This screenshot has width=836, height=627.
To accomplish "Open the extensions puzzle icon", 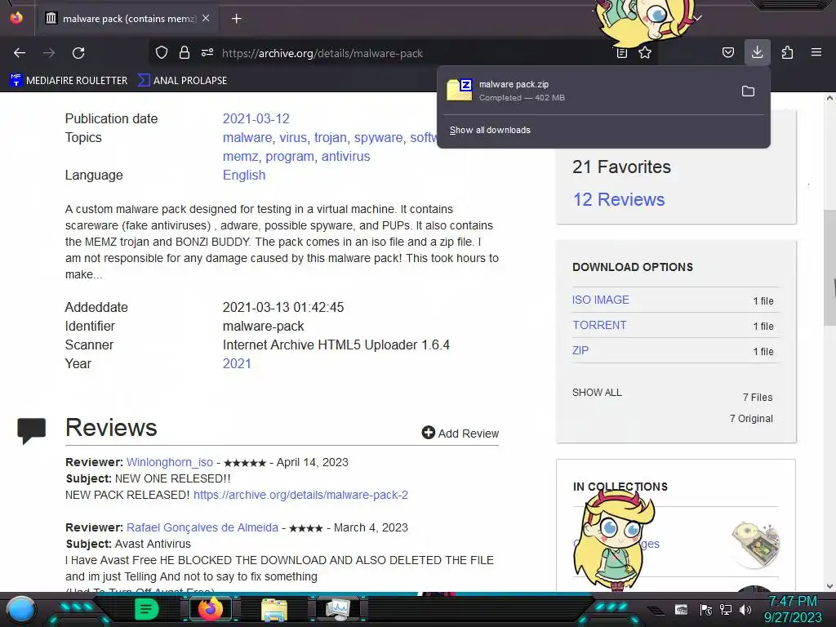I will point(787,52).
